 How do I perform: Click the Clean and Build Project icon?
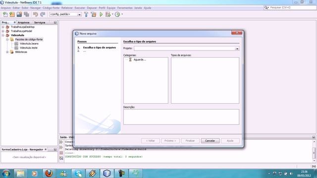click(94, 14)
